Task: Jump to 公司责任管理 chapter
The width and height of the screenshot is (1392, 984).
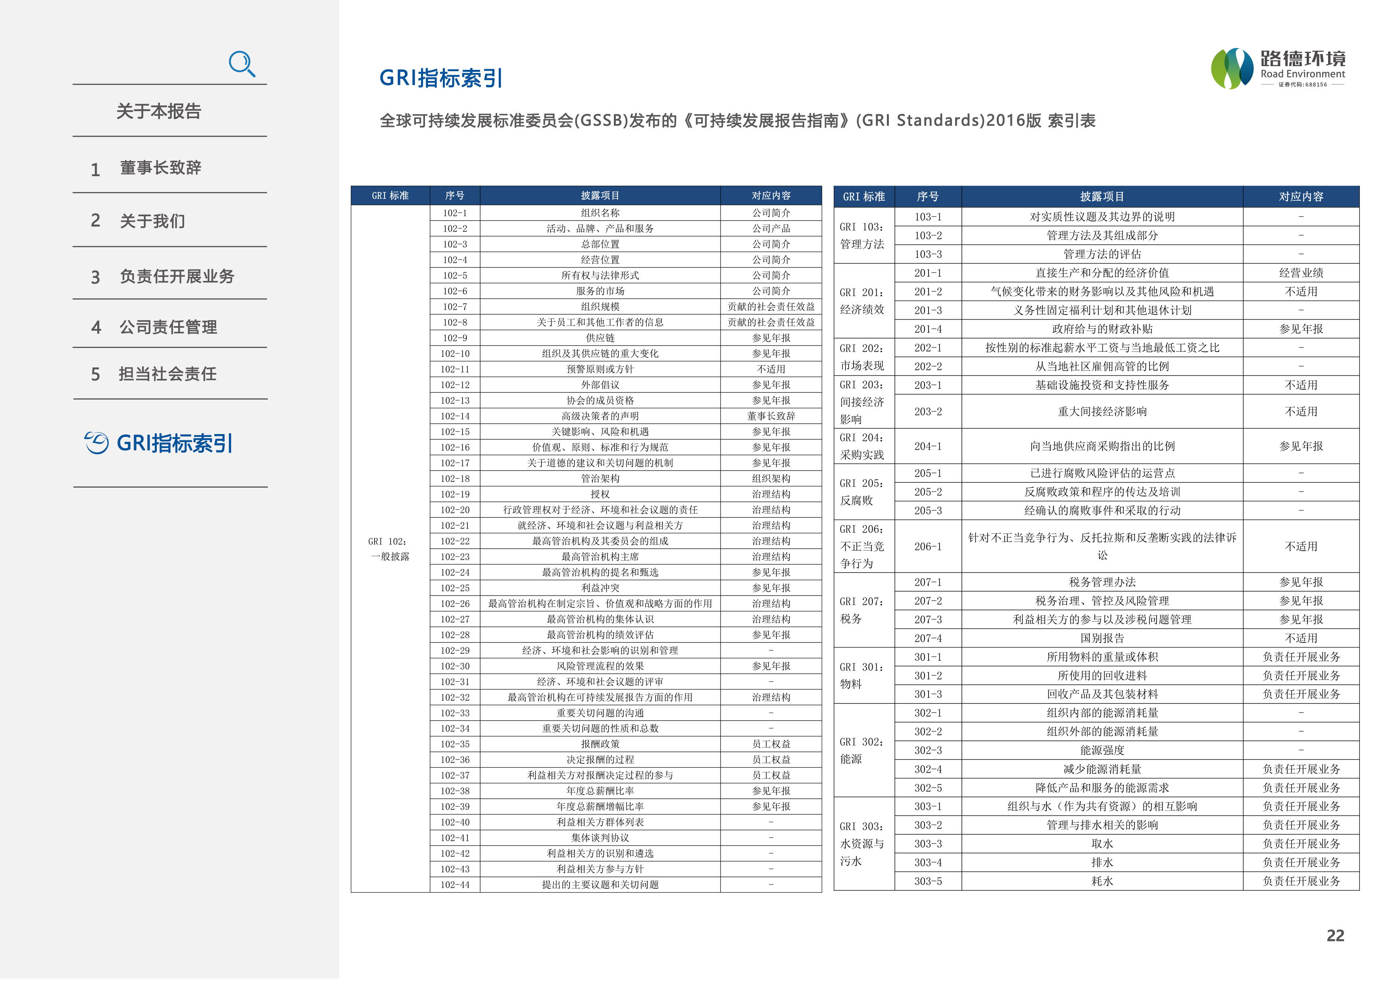Action: (x=168, y=327)
